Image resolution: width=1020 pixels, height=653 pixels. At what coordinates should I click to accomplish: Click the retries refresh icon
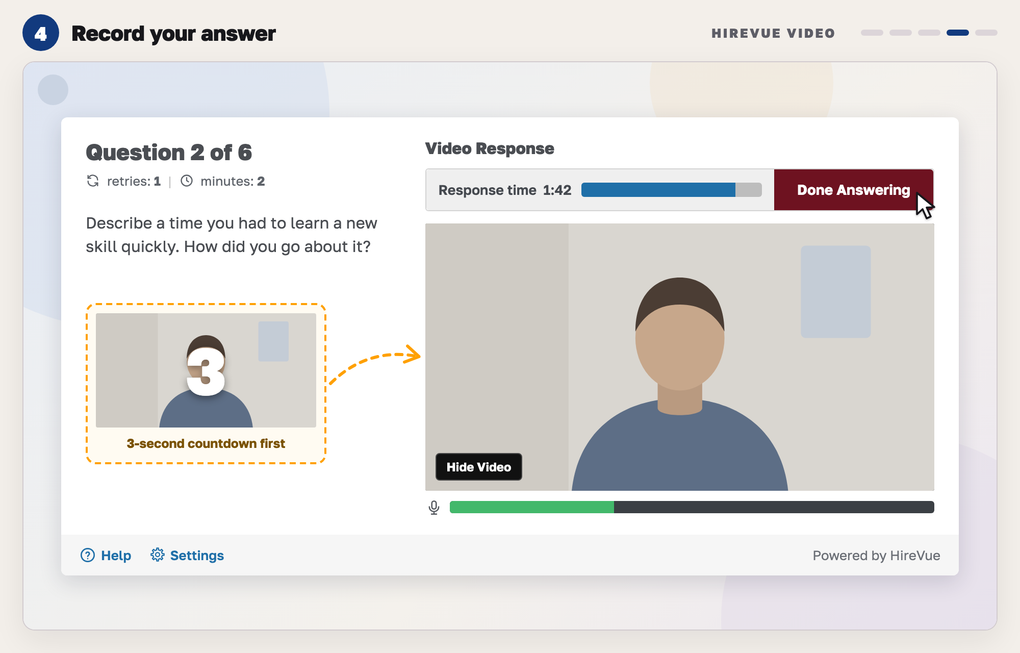pos(93,181)
